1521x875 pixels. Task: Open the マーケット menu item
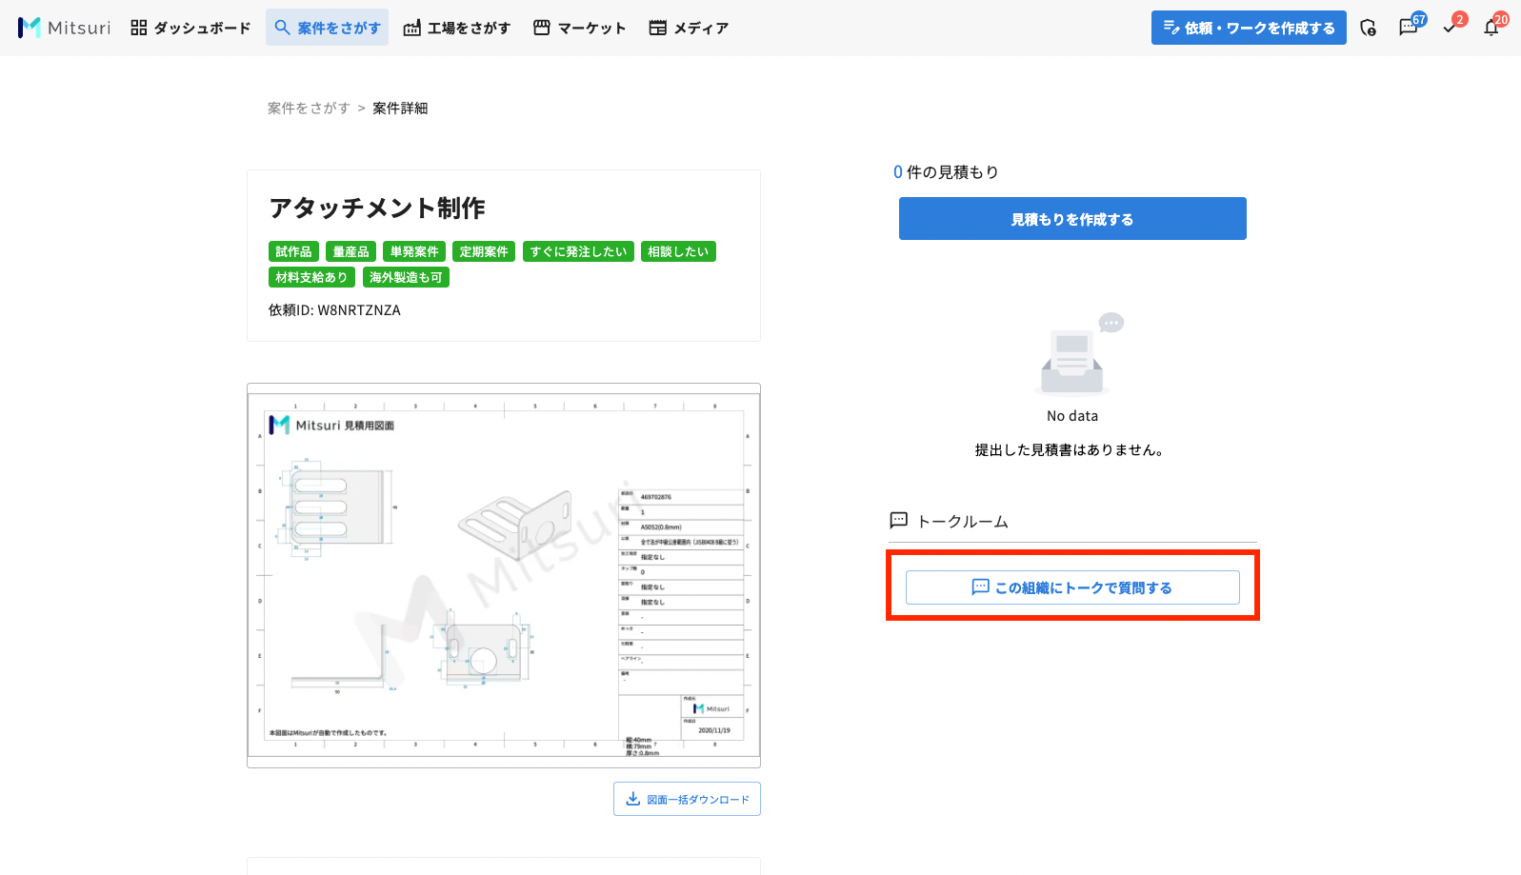(580, 28)
